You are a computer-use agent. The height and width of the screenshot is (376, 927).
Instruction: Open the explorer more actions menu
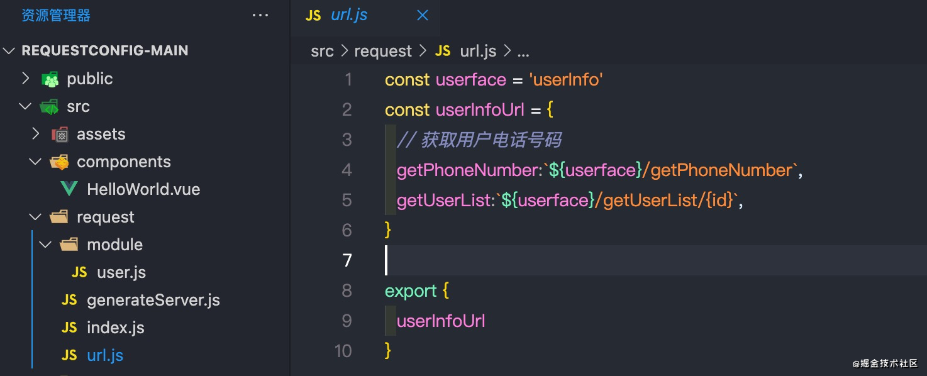coord(260,15)
